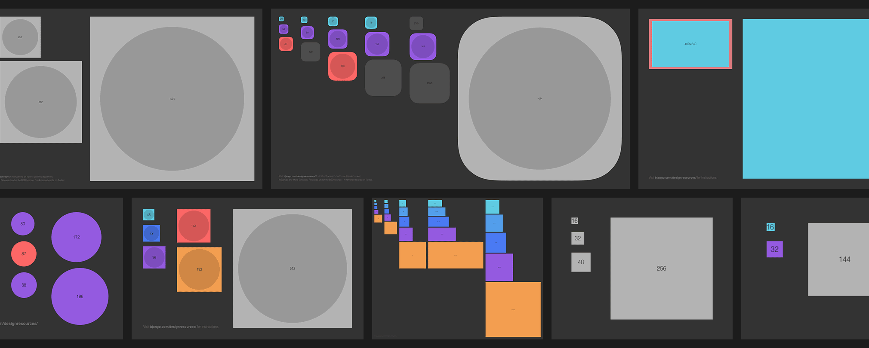Select the red circle labeled 87
Image resolution: width=869 pixels, height=348 pixels.
24,253
